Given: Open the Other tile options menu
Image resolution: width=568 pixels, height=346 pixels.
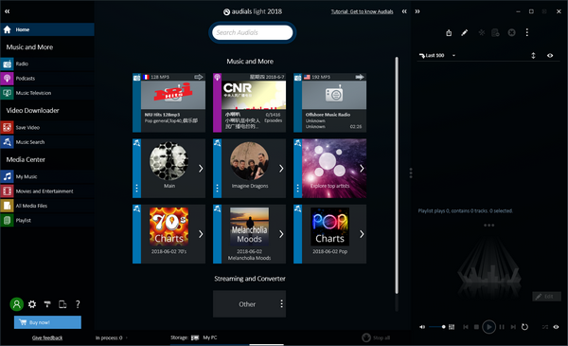Looking at the screenshot, I should pyautogui.click(x=281, y=304).
